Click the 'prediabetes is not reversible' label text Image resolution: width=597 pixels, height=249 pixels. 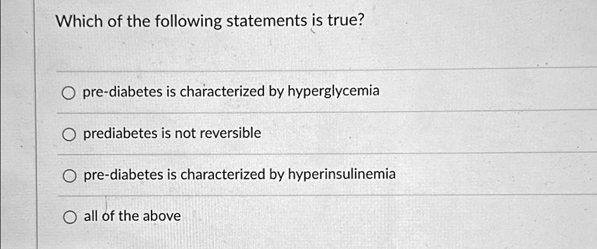pos(173,133)
